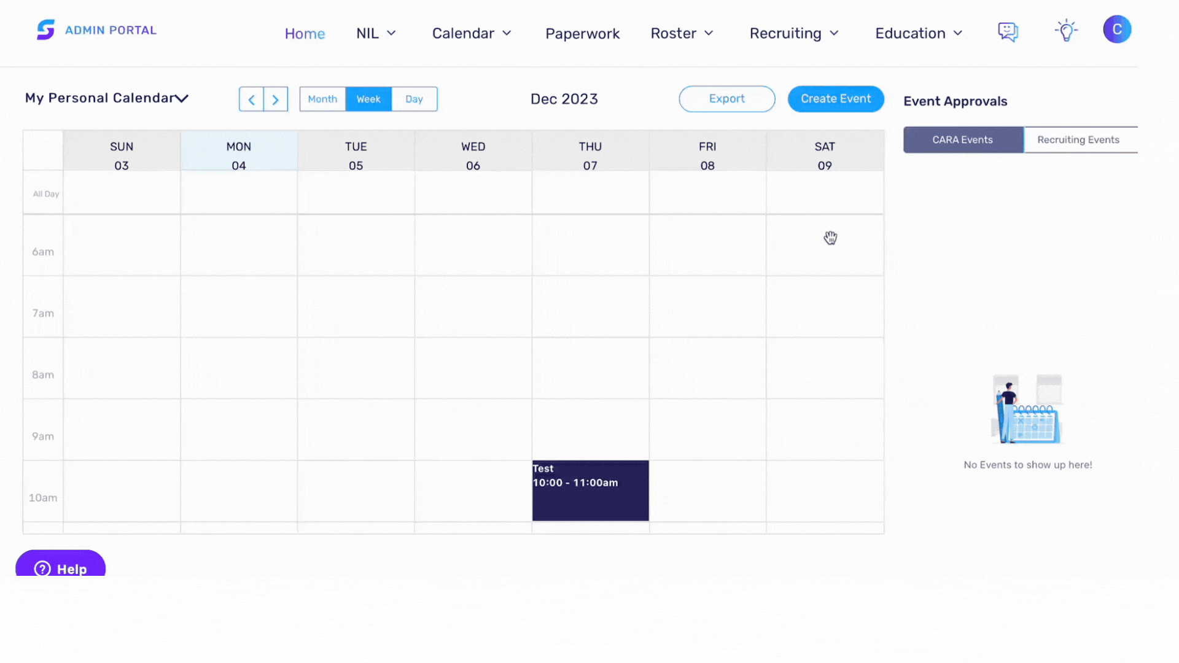The width and height of the screenshot is (1179, 663).
Task: Open the Paperwork page
Action: (582, 34)
